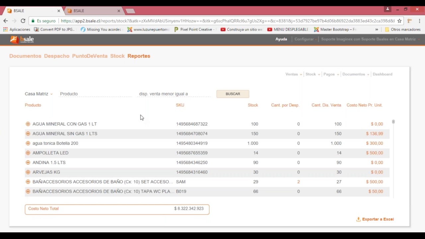Reload the page with browser refresh icon
The image size is (425, 239).
pyautogui.click(x=23, y=21)
